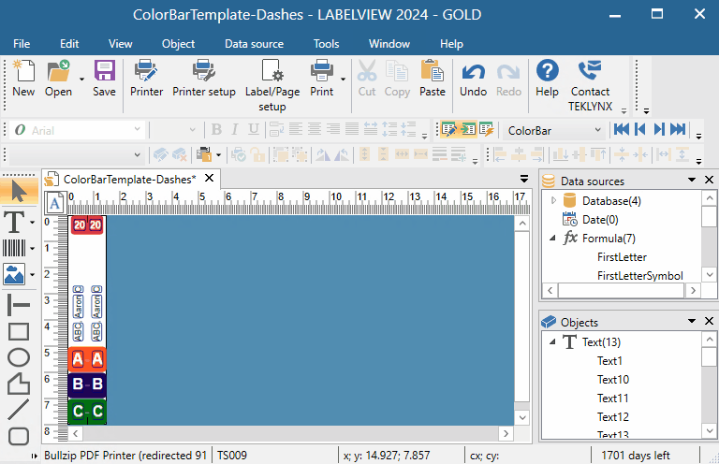Open the Arial font dropdown
The height and width of the screenshot is (464, 719).
137,130
